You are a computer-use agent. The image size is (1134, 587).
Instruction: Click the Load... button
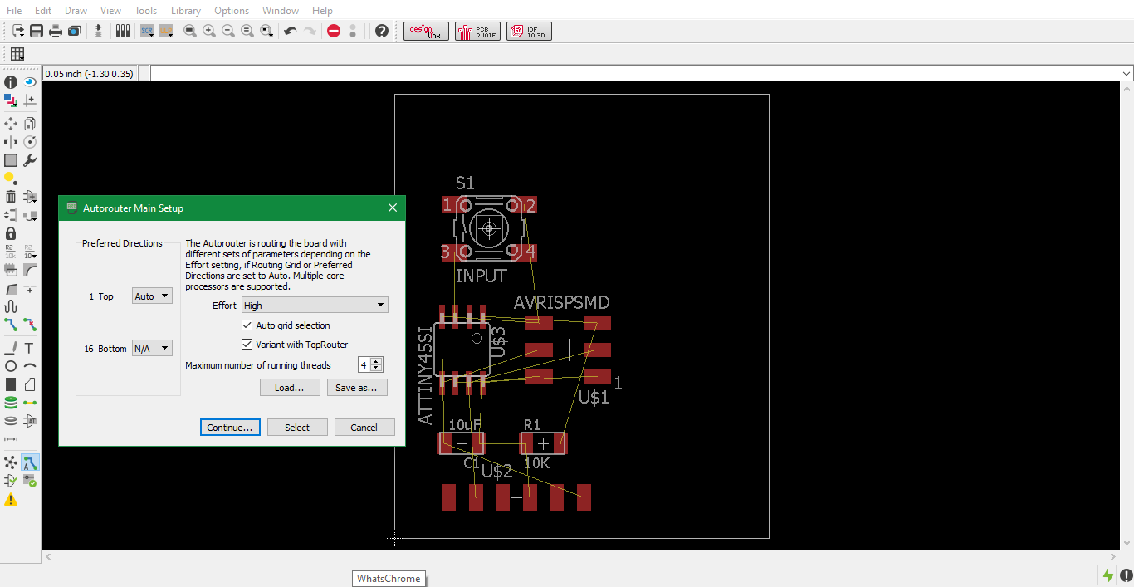[x=290, y=388]
